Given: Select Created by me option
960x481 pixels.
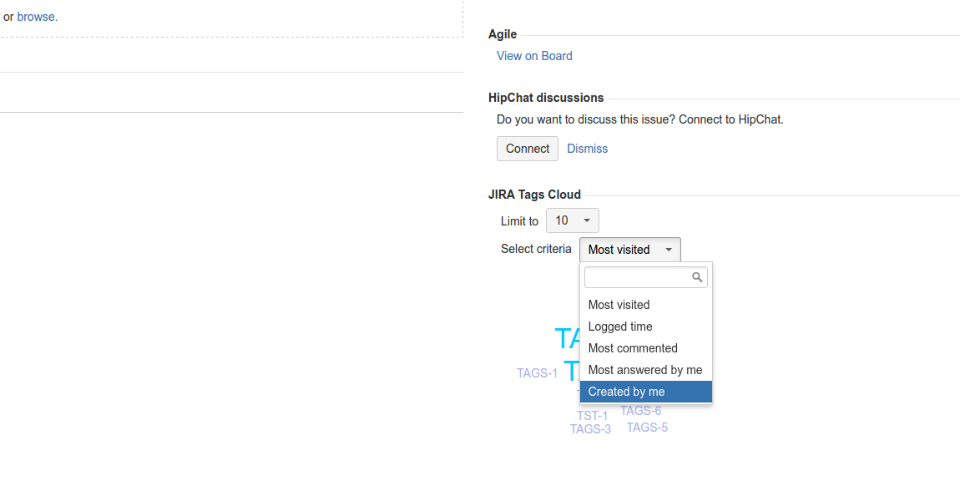Looking at the screenshot, I should pos(627,392).
